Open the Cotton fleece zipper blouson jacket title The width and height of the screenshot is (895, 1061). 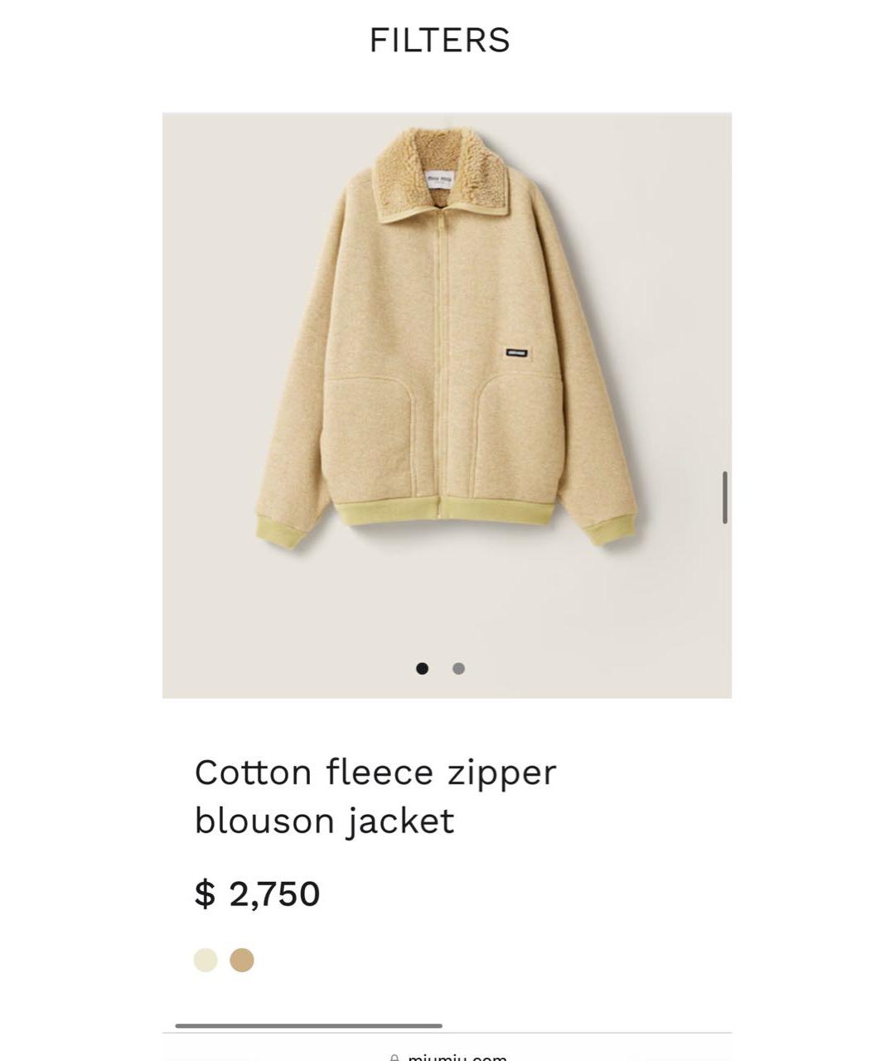[x=375, y=797]
